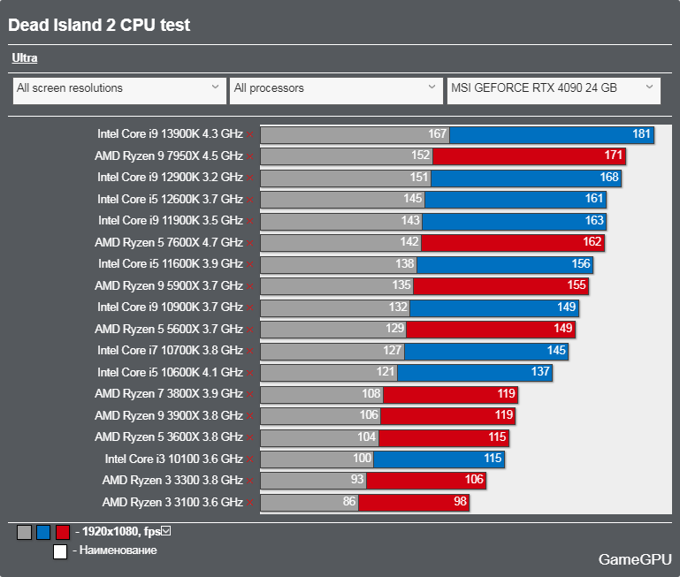680x577 pixels.
Task: Toggle the 1920x1080 fps checkbox
Action: pos(166,531)
